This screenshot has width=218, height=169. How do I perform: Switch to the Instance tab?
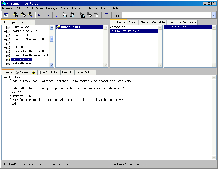pyautogui.click(x=118, y=22)
